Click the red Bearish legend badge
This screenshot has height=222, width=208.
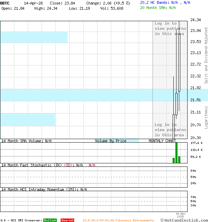click(x=67, y=220)
